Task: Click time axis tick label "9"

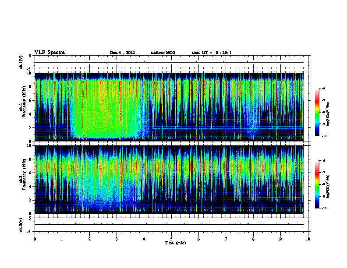Action: coord(280,239)
